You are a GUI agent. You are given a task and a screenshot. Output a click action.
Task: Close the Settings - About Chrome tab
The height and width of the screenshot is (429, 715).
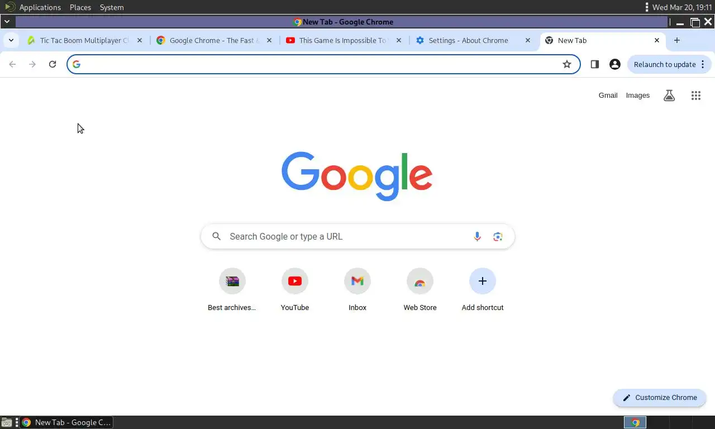click(x=528, y=40)
